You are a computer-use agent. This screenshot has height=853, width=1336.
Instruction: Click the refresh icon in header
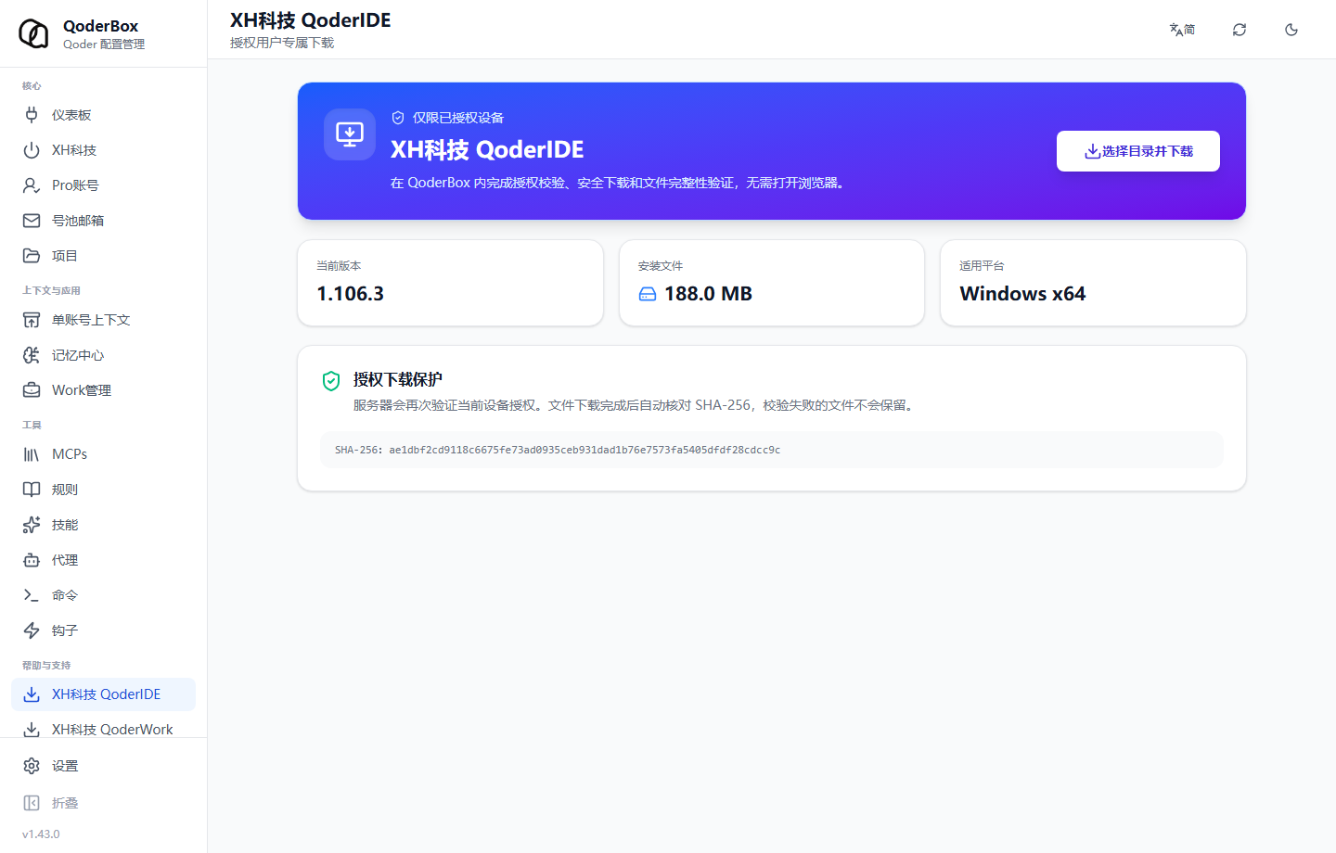(1240, 30)
